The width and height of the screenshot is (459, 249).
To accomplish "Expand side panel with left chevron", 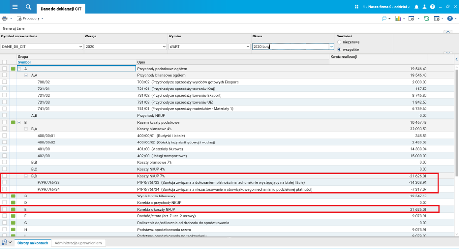I will pyautogui.click(x=457, y=59).
